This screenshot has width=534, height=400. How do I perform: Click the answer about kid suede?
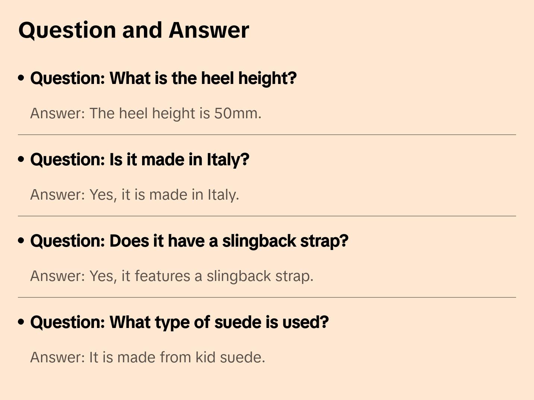click(148, 357)
